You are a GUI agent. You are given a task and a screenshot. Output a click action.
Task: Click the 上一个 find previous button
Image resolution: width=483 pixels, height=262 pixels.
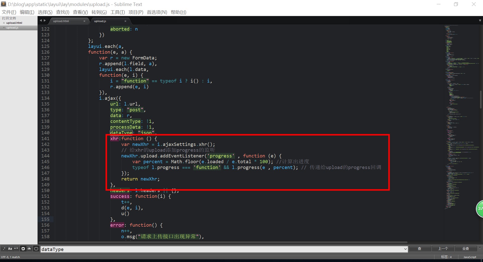[x=443, y=249]
